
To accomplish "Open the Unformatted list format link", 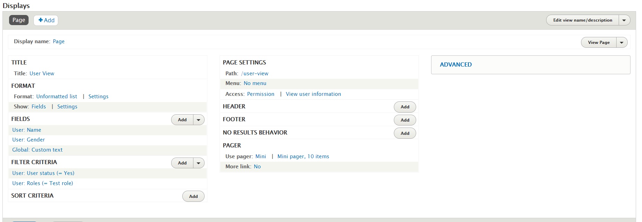I will point(56,97).
